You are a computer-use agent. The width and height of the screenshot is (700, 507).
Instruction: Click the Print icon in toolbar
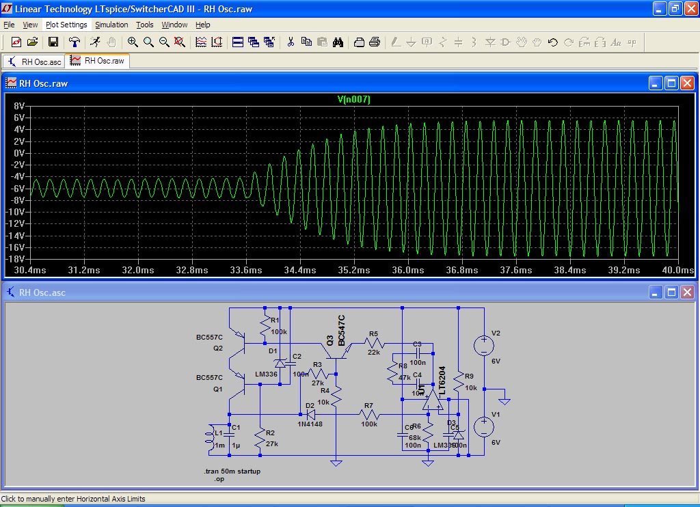click(375, 42)
